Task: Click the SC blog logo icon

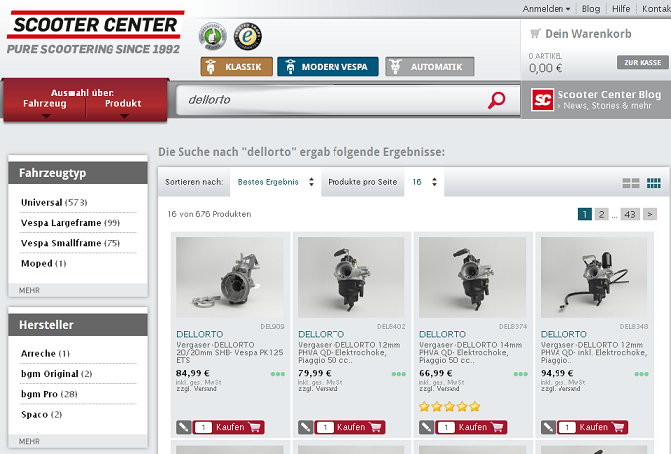Action: [542, 100]
